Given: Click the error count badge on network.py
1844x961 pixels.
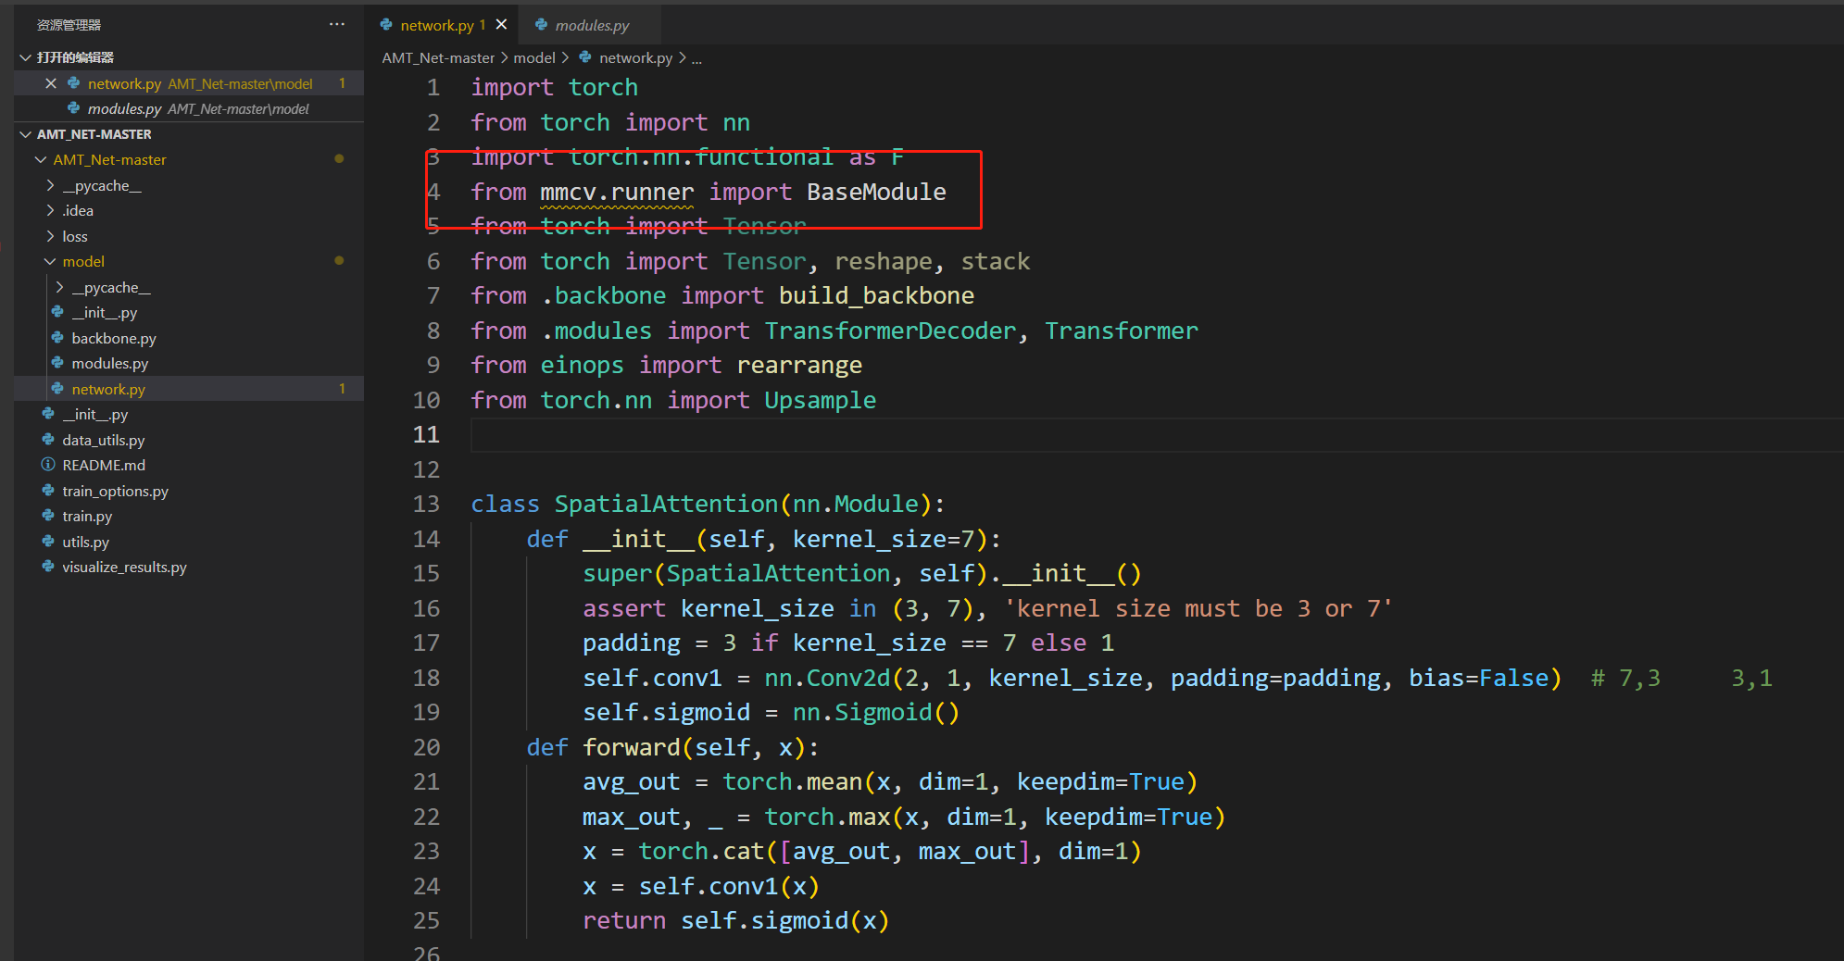Looking at the screenshot, I should [483, 25].
